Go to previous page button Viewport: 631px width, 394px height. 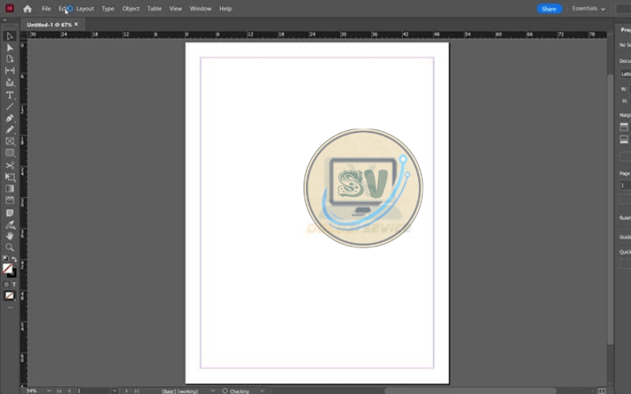69,390
